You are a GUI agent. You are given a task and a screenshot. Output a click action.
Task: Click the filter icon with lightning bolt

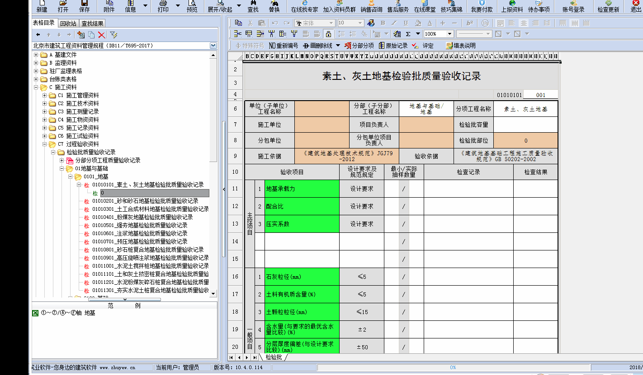[x=113, y=35]
